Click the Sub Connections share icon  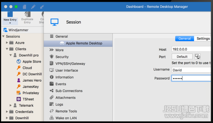[x=52, y=90]
